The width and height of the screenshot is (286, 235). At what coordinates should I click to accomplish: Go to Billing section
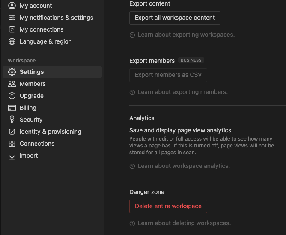(52, 108)
